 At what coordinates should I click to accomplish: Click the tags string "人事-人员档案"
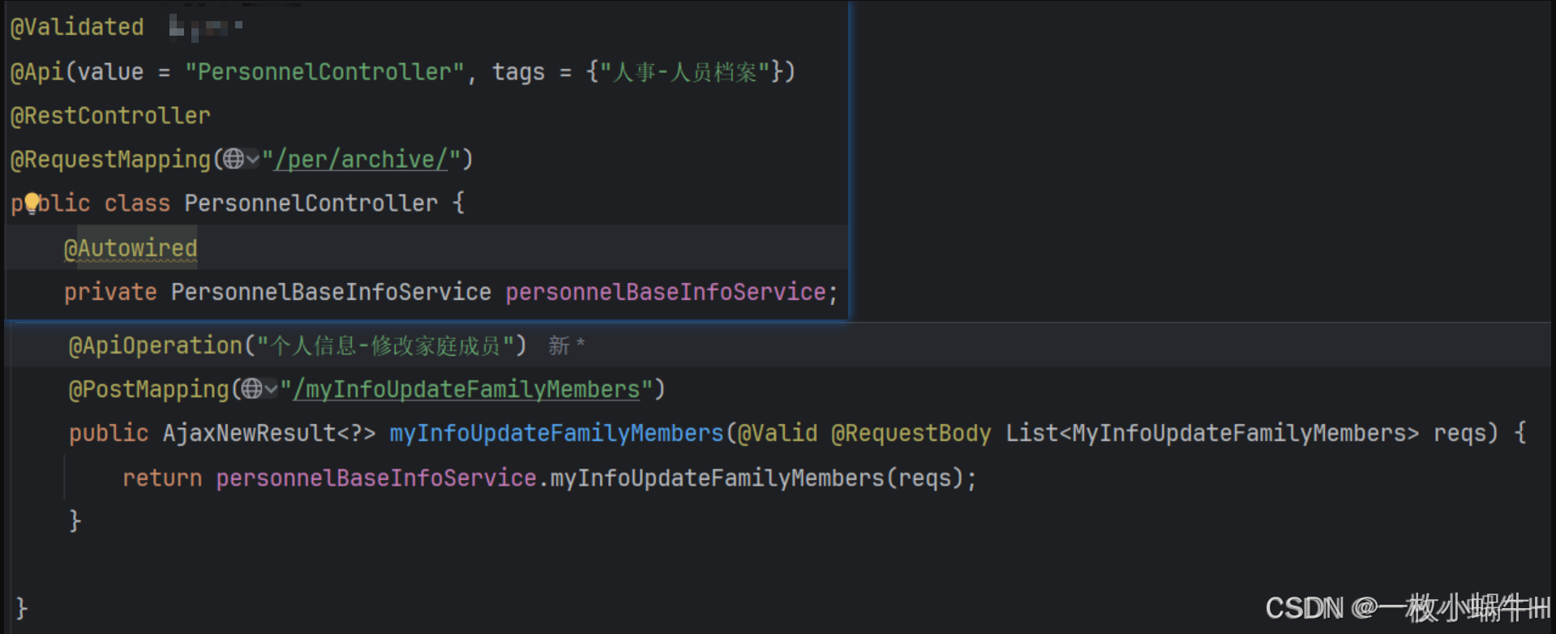(x=684, y=72)
